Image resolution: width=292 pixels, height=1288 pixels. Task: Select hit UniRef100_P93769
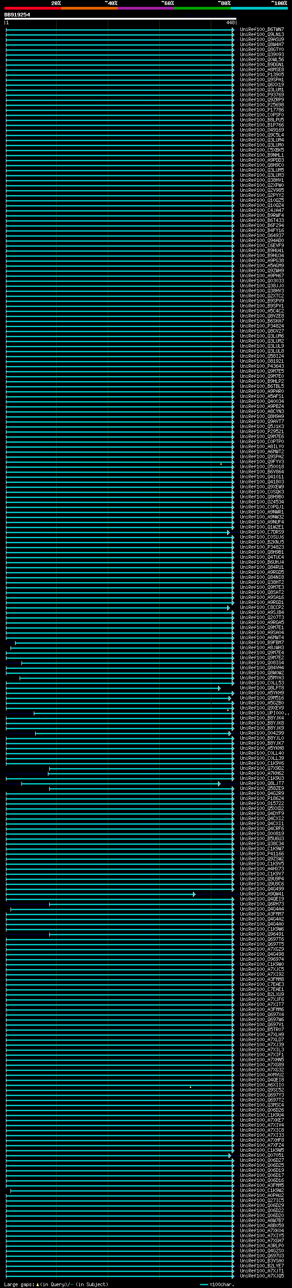pos(261,95)
